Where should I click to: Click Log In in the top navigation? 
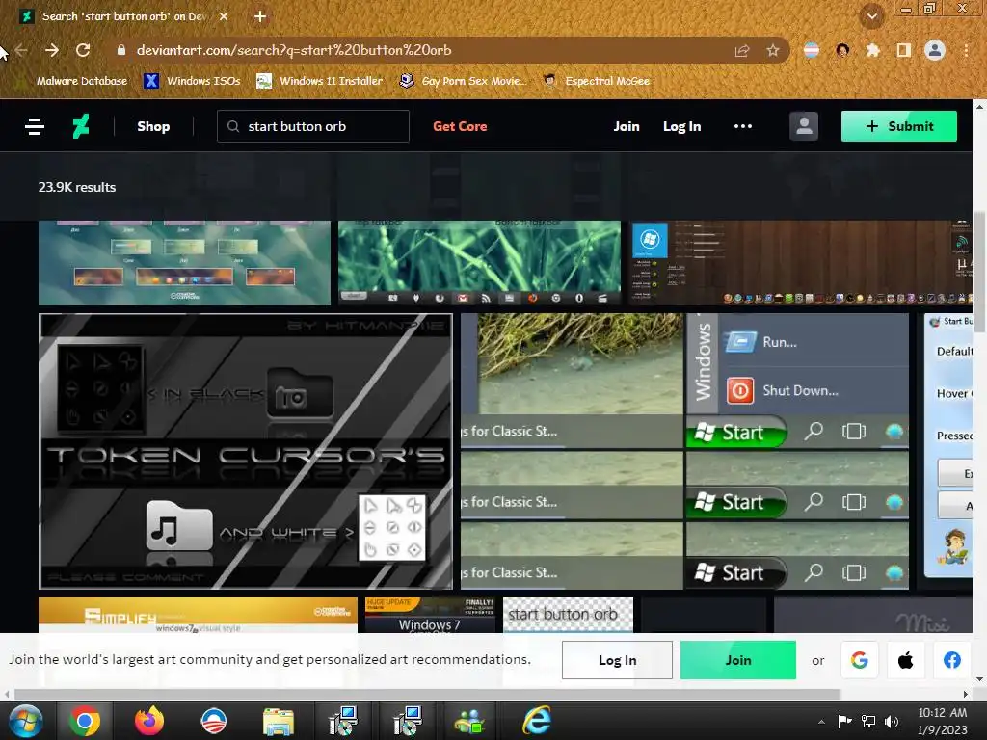coord(681,126)
